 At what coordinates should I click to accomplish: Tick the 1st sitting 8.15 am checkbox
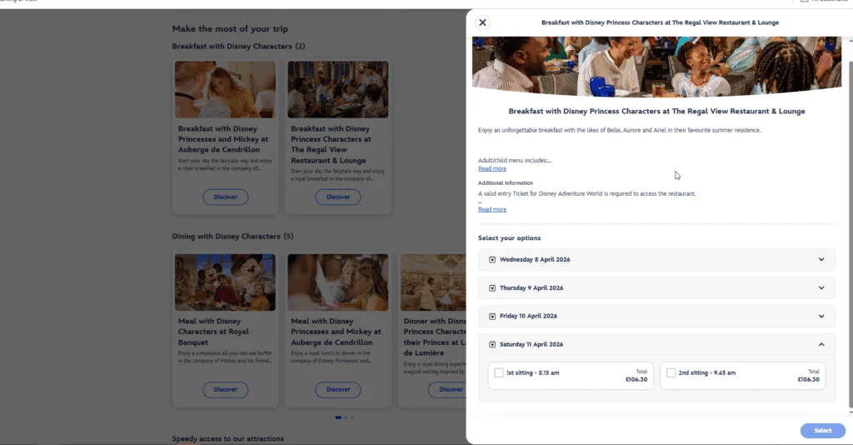click(x=499, y=372)
